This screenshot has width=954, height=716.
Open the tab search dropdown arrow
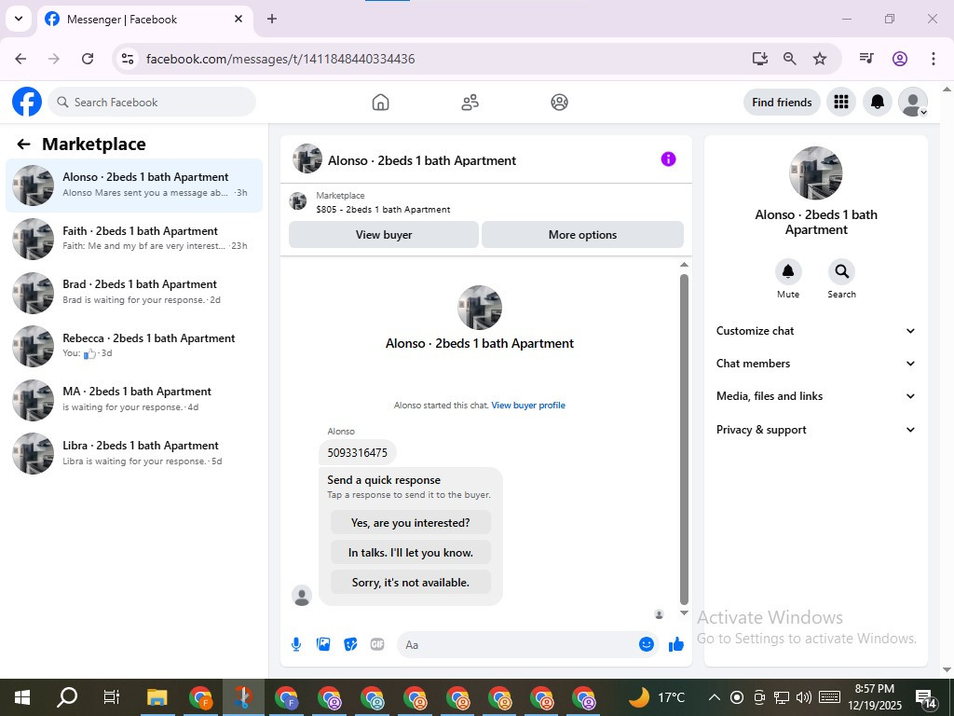pyautogui.click(x=19, y=19)
